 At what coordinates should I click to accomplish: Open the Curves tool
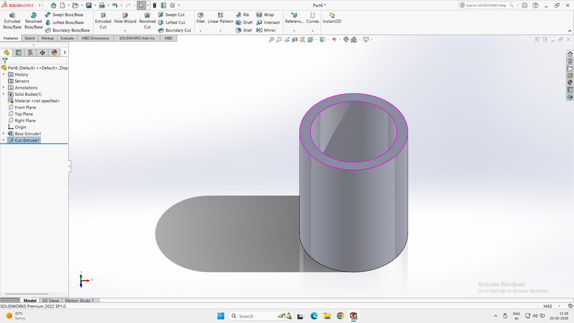tap(312, 18)
